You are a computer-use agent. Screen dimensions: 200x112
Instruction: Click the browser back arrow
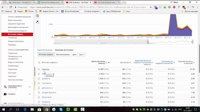pyautogui.click(x=3, y=7)
